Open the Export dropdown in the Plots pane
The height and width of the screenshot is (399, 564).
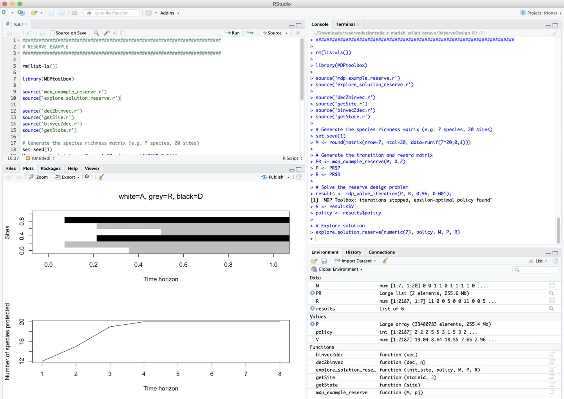(x=68, y=177)
